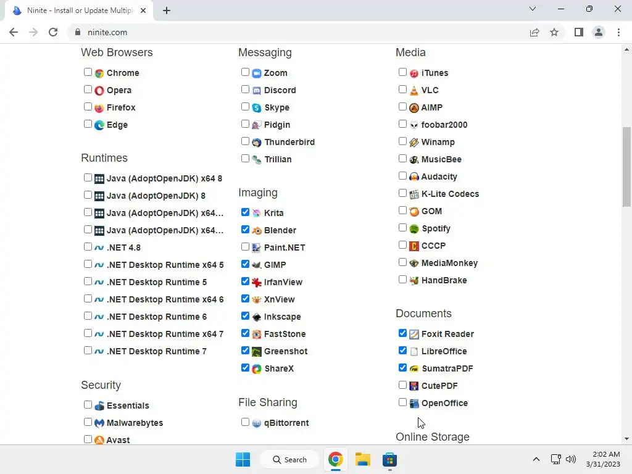Reload the Ninite page
The height and width of the screenshot is (474, 632).
click(53, 32)
